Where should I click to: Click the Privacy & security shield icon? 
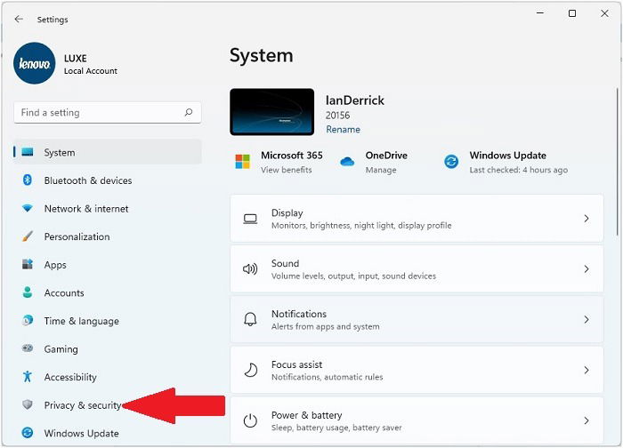(x=28, y=405)
